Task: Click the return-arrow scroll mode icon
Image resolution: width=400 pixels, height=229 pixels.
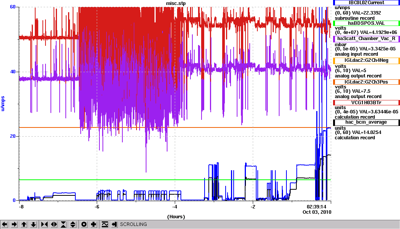Action: point(114,224)
